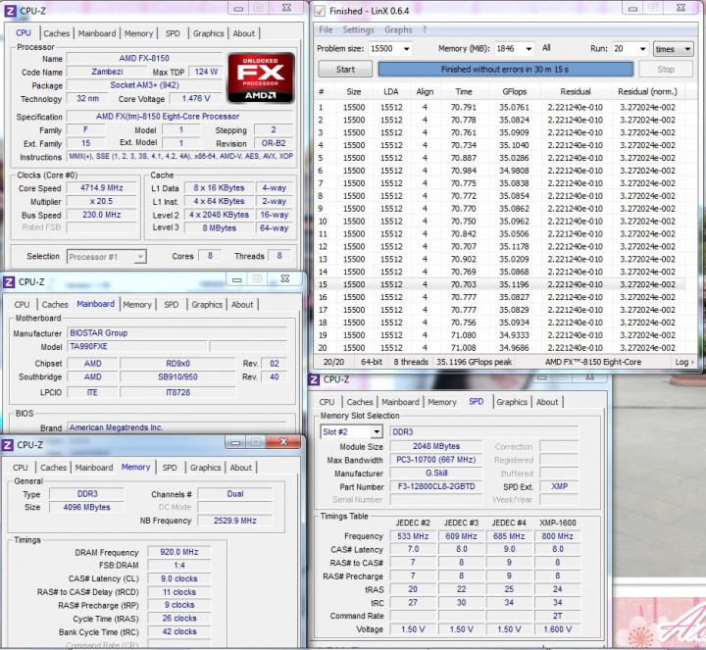Image resolution: width=706 pixels, height=650 pixels.
Task: Select row 15 in the LinX results table
Action: (x=500, y=284)
